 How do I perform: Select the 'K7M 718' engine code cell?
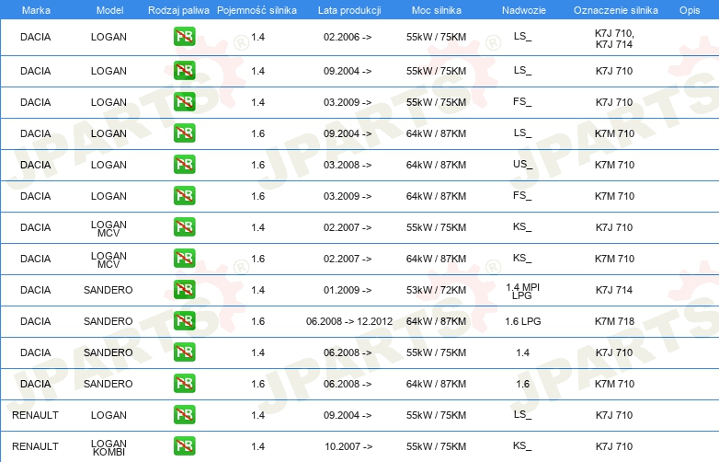click(x=614, y=321)
